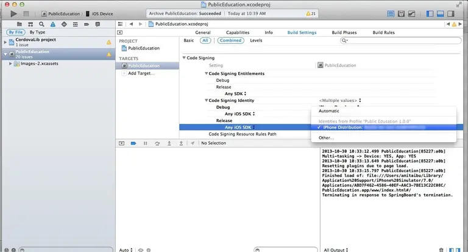Open the Test navigator diamond icon

click(64, 24)
